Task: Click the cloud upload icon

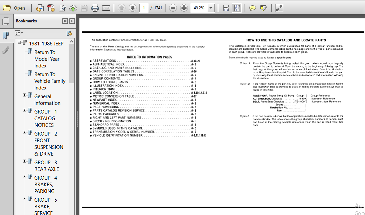Action: 73,8
